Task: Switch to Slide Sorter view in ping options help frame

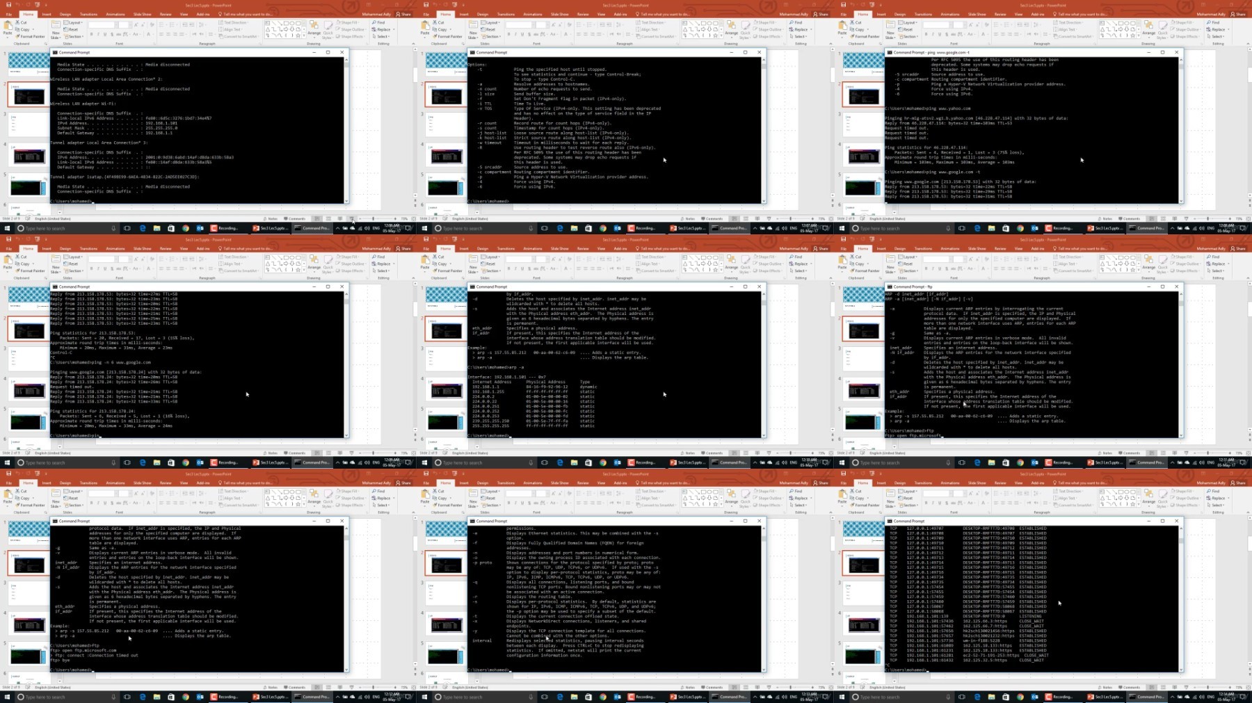Action: point(744,218)
